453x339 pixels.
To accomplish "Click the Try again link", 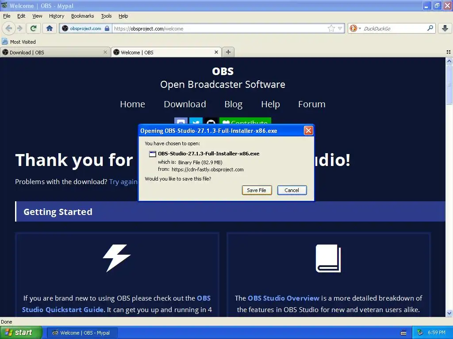I will point(123,182).
